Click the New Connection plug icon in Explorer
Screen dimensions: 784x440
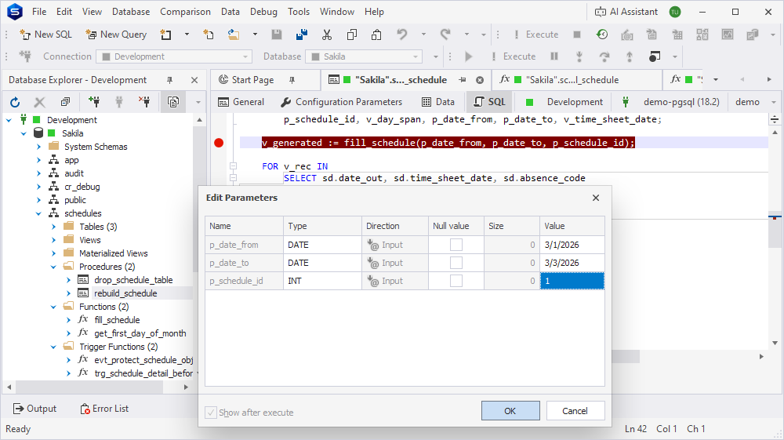pyautogui.click(x=93, y=102)
